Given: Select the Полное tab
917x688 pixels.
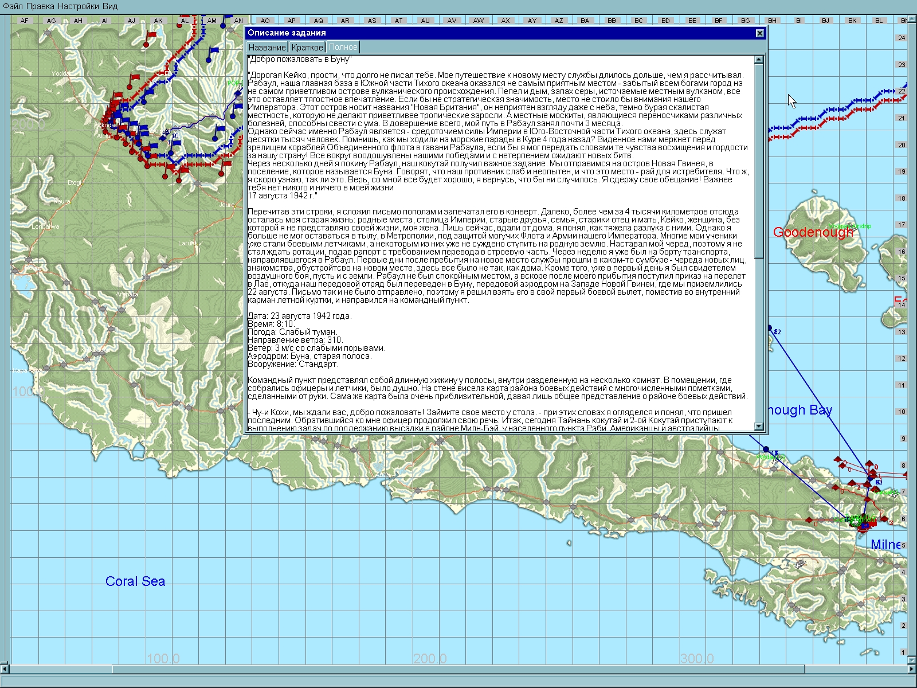Looking at the screenshot, I should click(x=343, y=47).
